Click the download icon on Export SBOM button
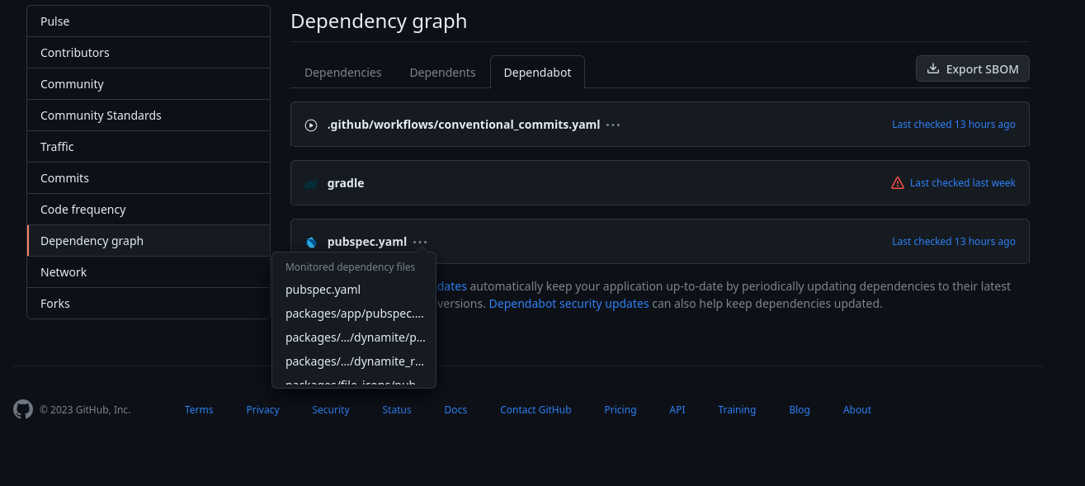This screenshot has width=1085, height=486. [x=933, y=68]
